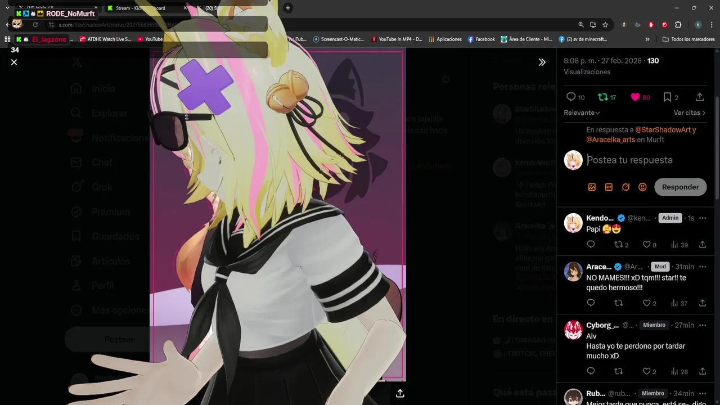Share Cyborg's Alv comment

pos(703,371)
